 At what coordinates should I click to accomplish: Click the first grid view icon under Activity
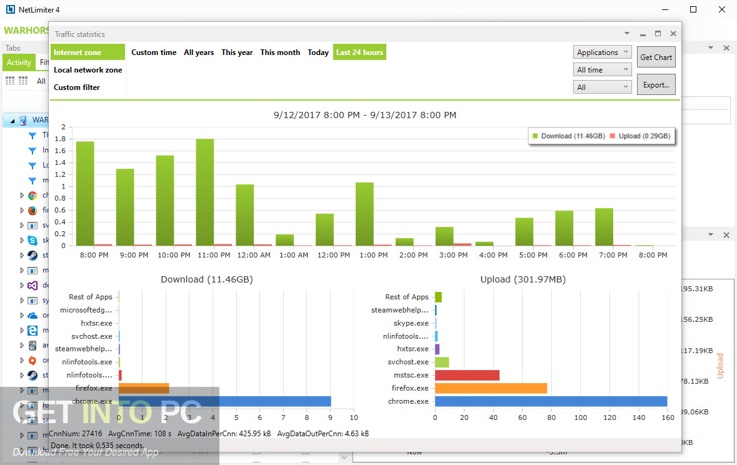coord(10,81)
